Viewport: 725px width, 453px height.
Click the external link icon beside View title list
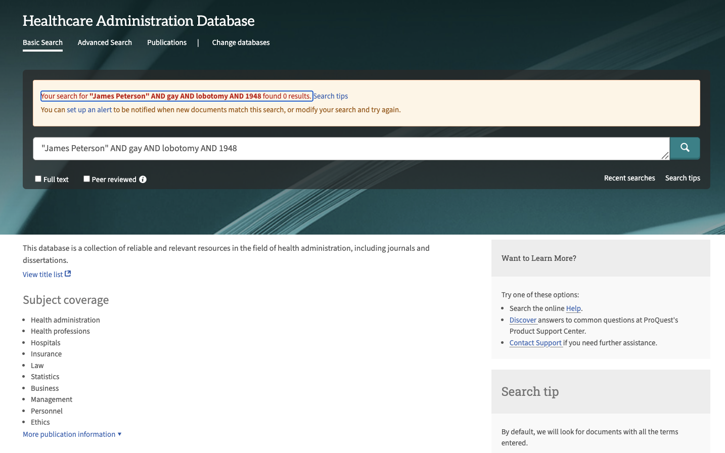point(68,274)
